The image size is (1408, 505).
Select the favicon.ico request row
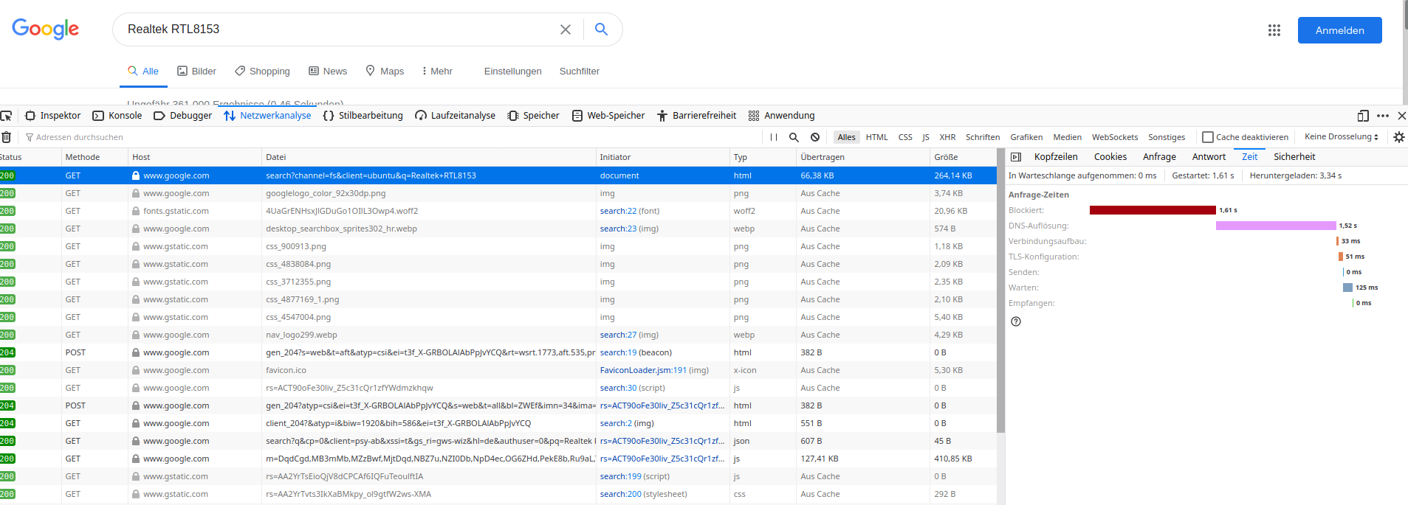498,370
